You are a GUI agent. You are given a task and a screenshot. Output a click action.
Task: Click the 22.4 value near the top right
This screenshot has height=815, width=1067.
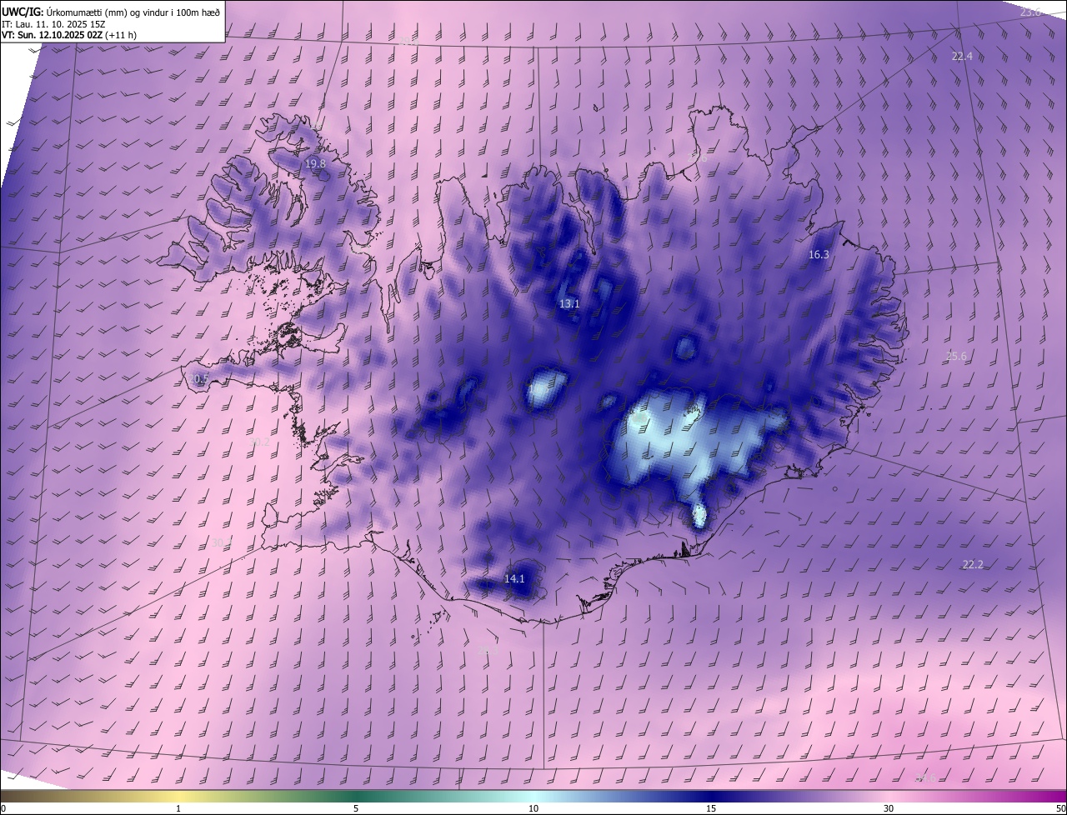pyautogui.click(x=962, y=56)
